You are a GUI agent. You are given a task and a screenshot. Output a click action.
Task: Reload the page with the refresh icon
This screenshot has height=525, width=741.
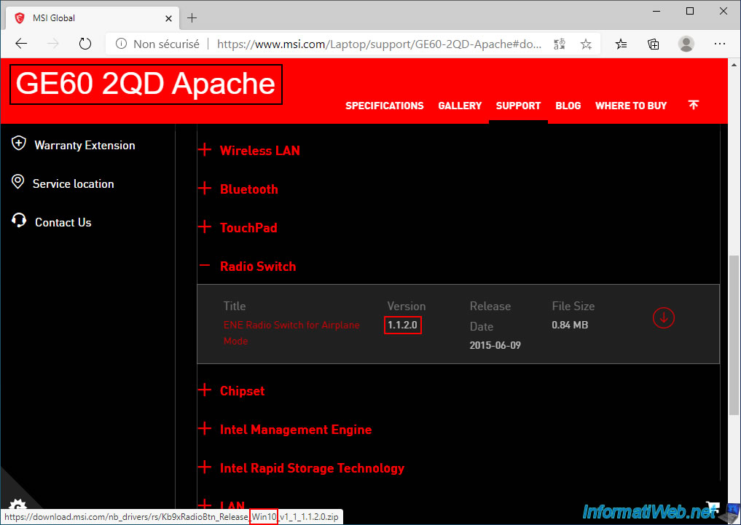point(85,44)
